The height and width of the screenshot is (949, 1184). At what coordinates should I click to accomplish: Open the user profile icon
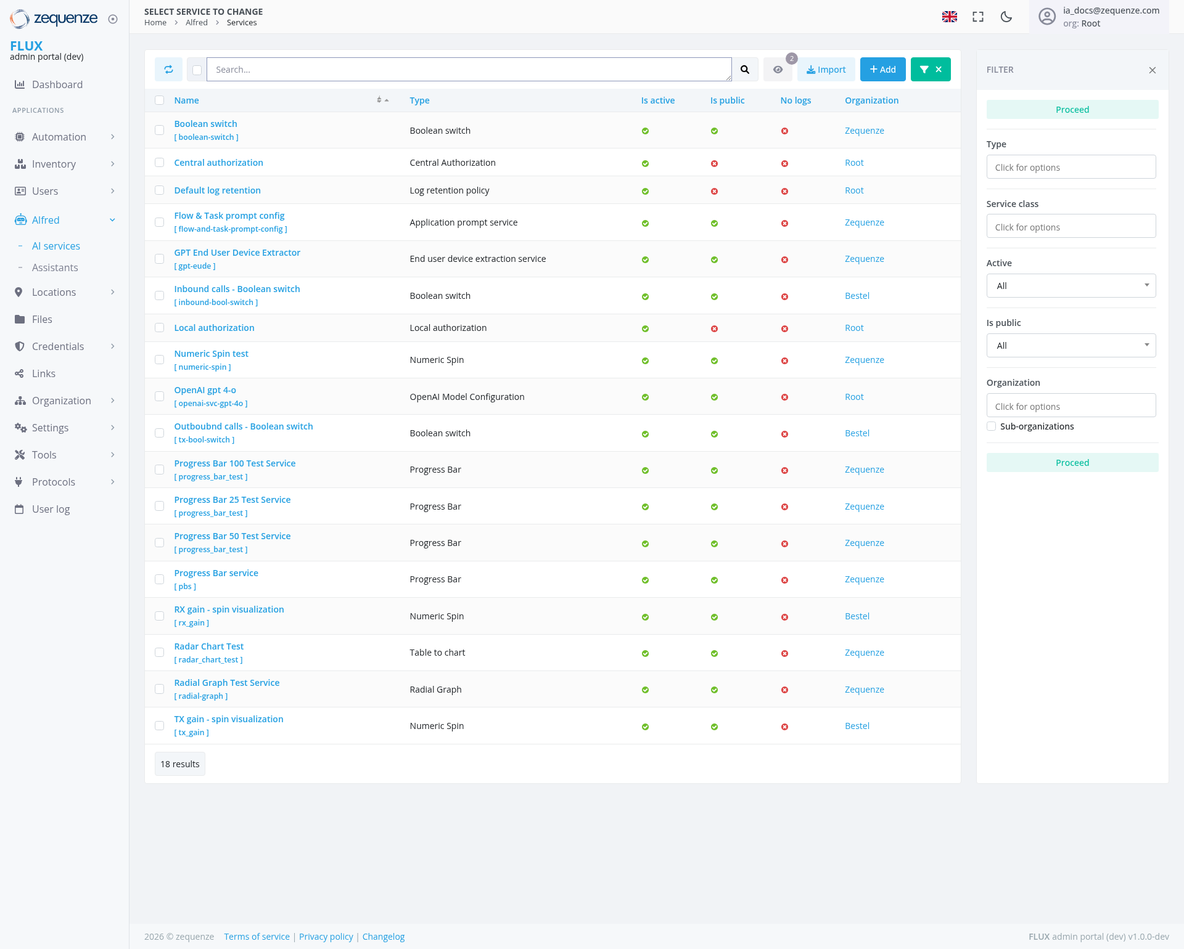pyautogui.click(x=1047, y=17)
